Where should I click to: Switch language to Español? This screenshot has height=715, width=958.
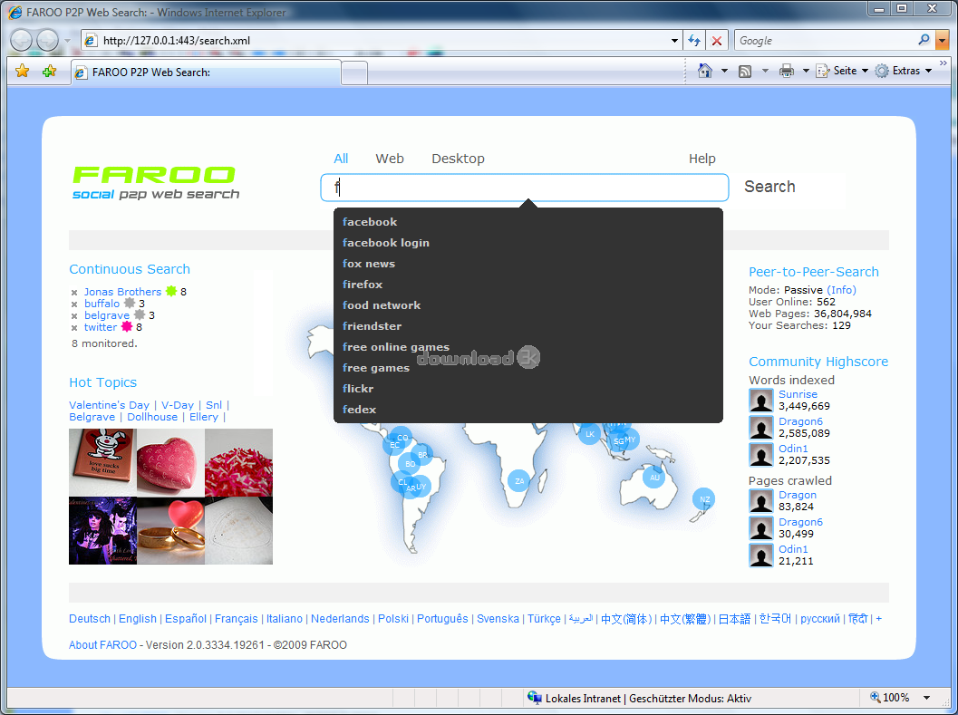tap(186, 618)
